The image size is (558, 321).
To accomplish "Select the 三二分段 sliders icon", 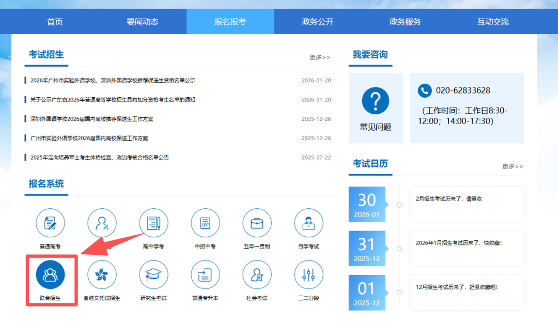I will [x=308, y=275].
